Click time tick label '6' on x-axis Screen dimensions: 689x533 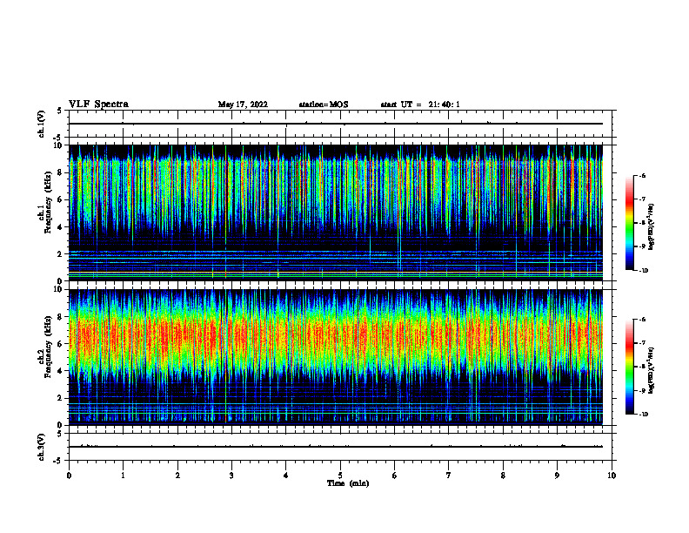tap(395, 476)
